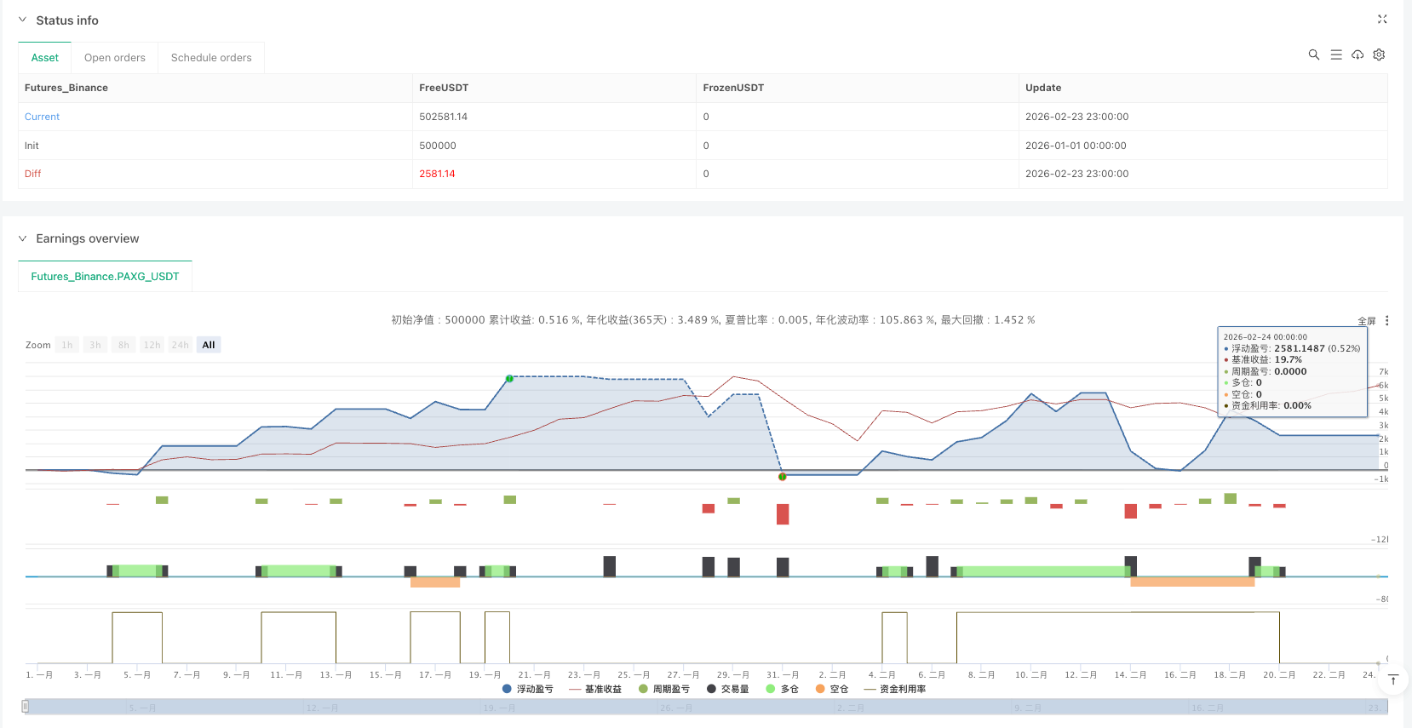The width and height of the screenshot is (1412, 728).
Task: Switch to the Open orders tab
Action: (115, 58)
